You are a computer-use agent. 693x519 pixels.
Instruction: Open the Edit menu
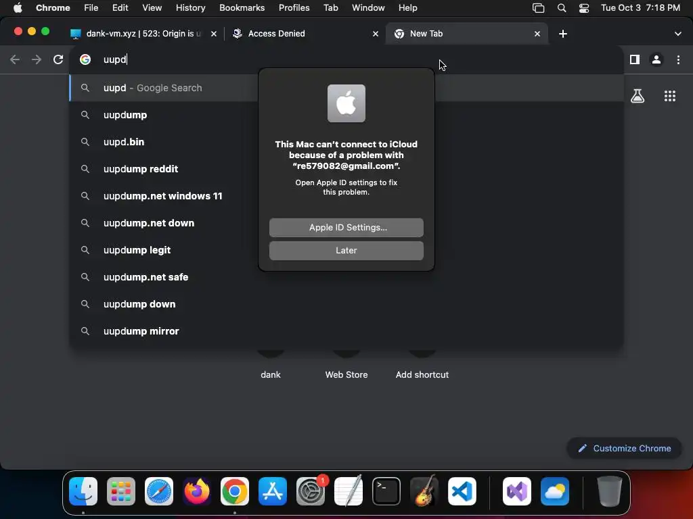point(120,8)
